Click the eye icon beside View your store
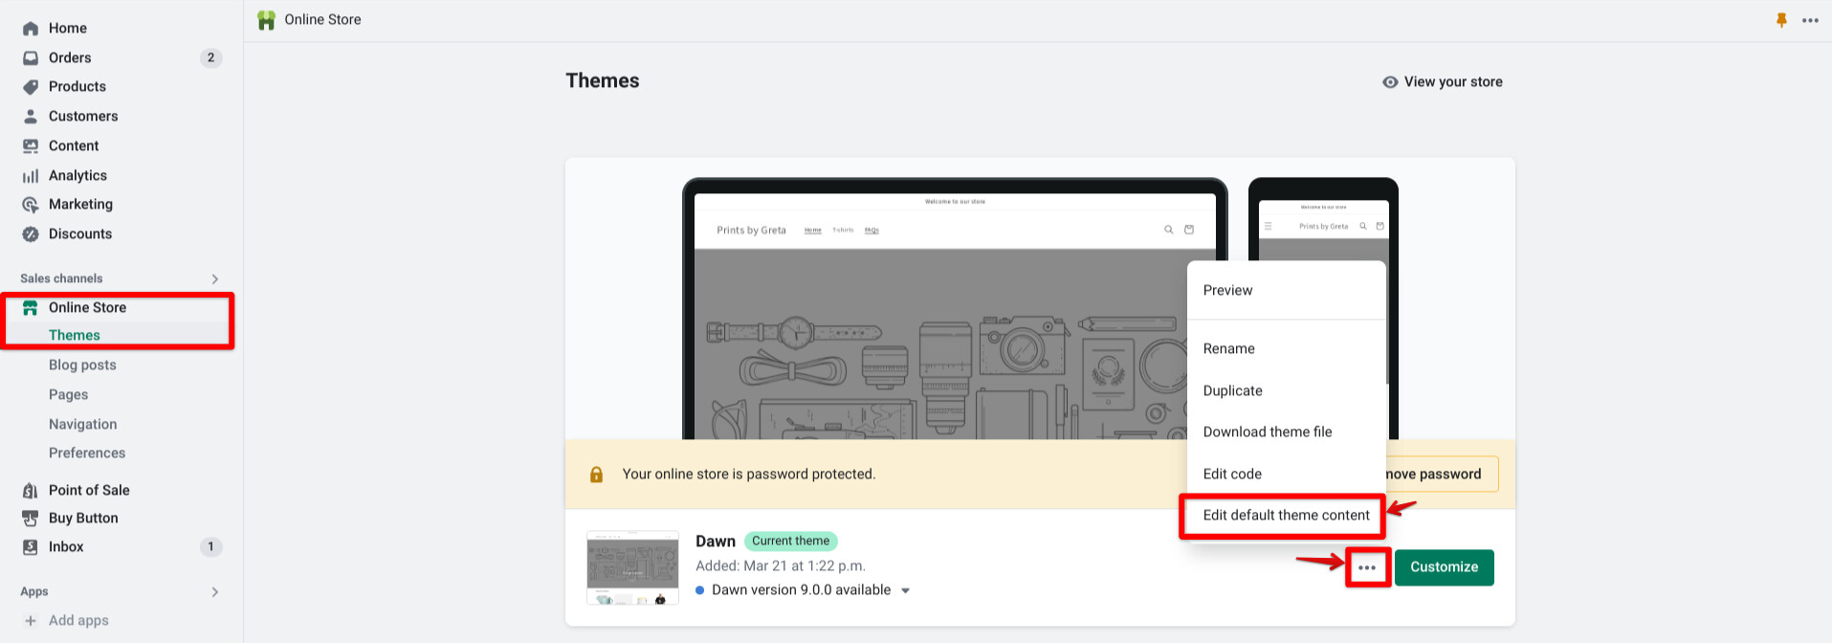Image resolution: width=1832 pixels, height=643 pixels. [x=1390, y=82]
